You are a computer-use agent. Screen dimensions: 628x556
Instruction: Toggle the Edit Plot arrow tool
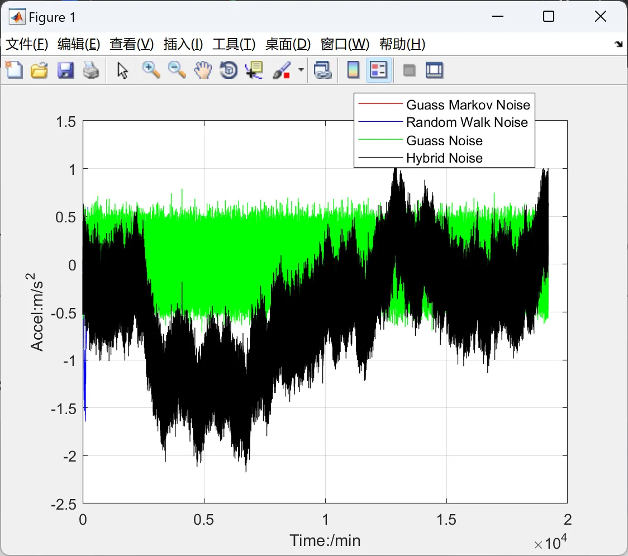point(122,70)
